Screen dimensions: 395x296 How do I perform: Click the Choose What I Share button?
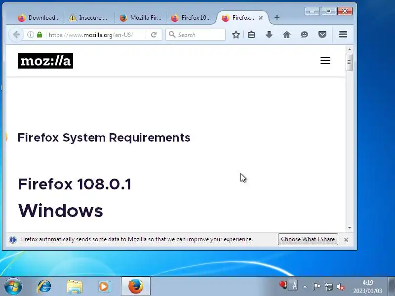308,239
